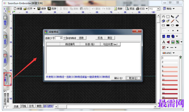Image resolution: width=189 pixels, height=112 pixels.
Task: Click the stitch count spinner arrows
Action: 65,38
